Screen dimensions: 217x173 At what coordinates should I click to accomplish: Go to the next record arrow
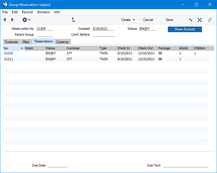click(12, 20)
